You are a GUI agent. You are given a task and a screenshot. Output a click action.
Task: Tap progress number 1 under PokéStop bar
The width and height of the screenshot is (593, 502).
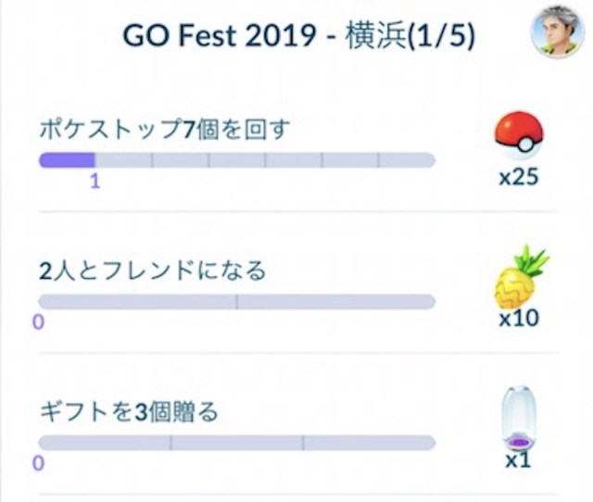tap(95, 182)
